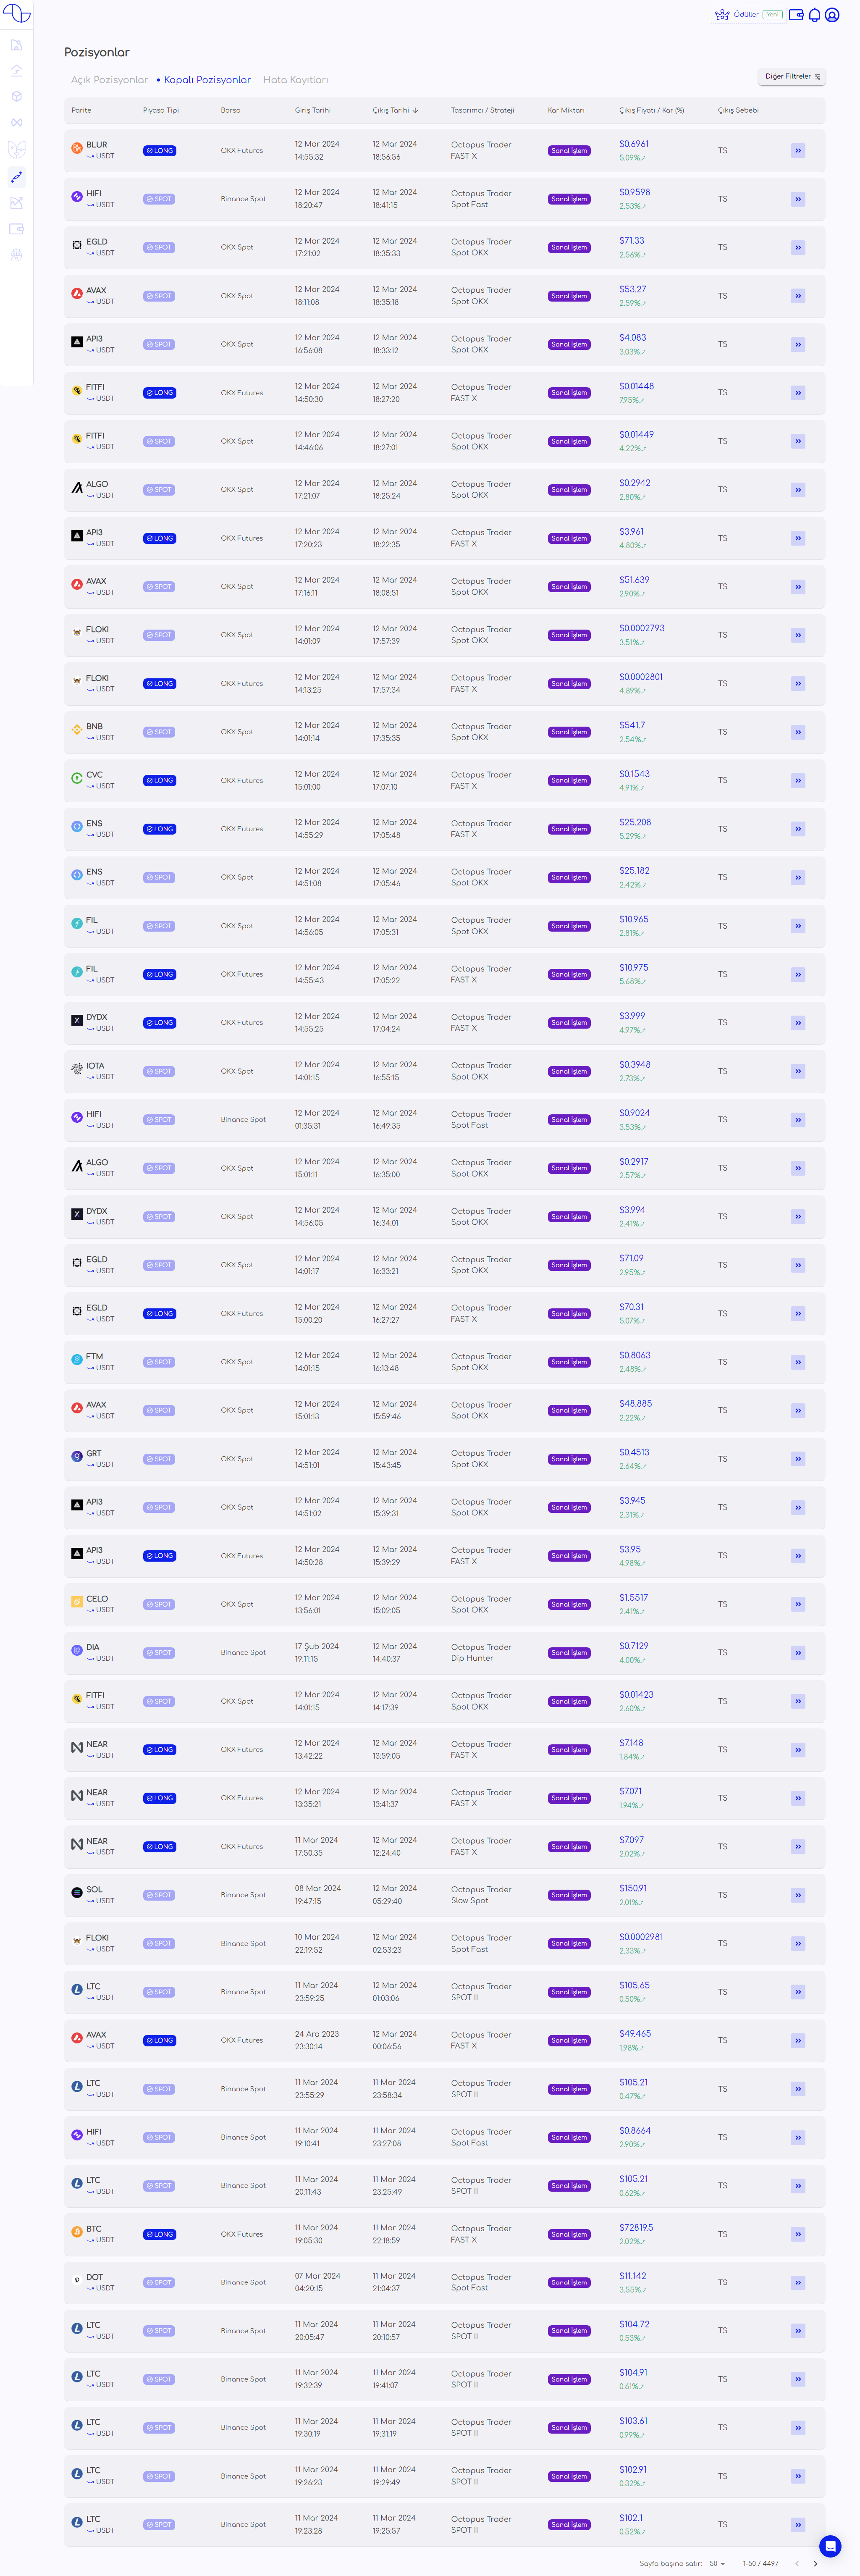Image resolution: width=860 pixels, height=2576 pixels.
Task: Go to the next page of results
Action: 815,2564
